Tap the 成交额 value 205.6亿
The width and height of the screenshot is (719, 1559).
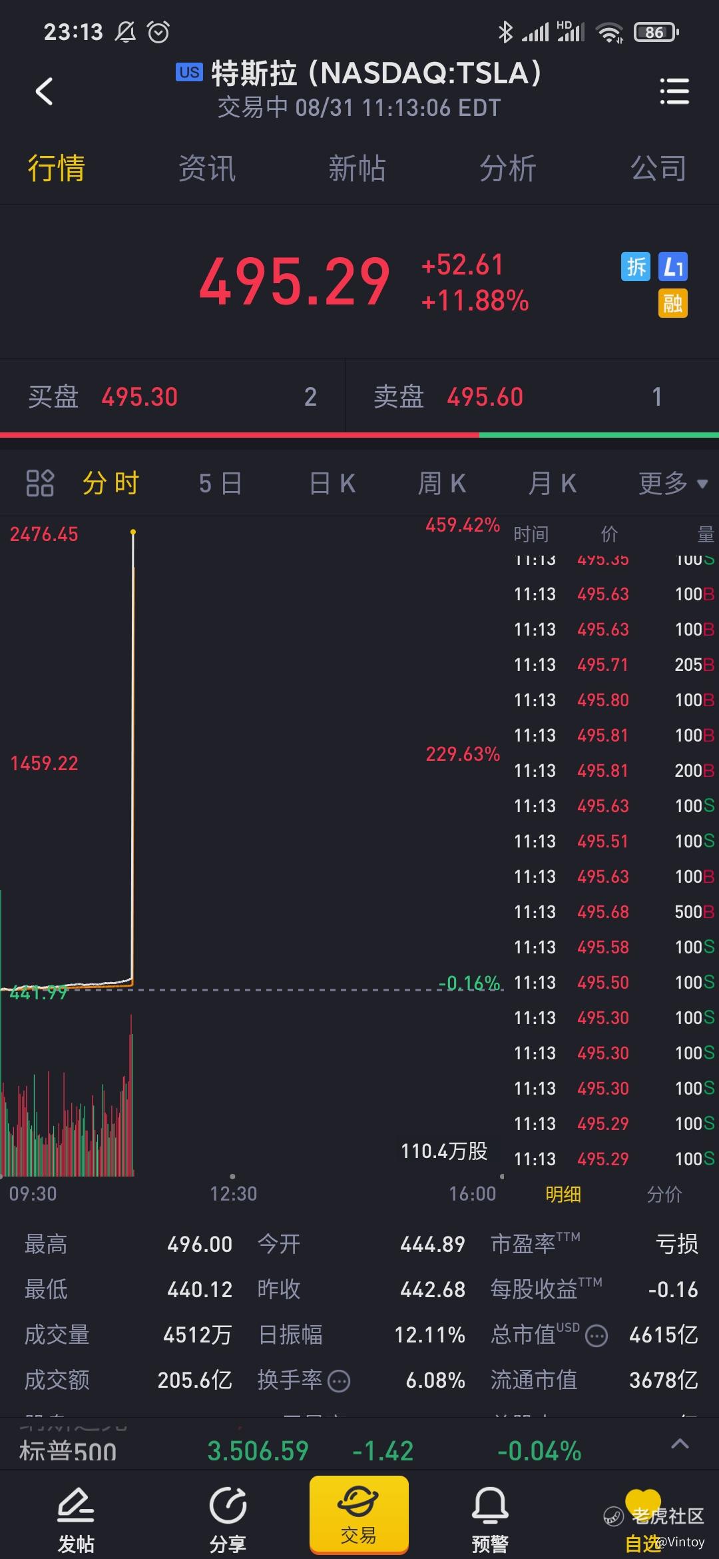click(x=195, y=1380)
